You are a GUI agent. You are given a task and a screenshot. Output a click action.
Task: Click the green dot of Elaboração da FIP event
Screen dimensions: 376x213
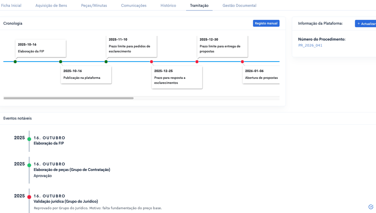click(29, 139)
